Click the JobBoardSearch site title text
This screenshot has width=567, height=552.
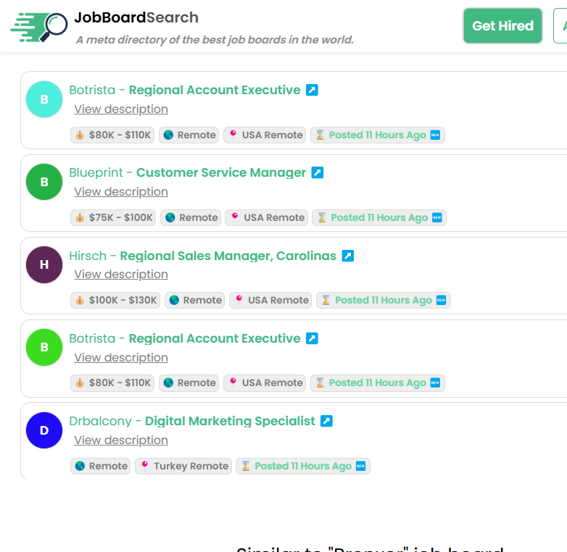136,17
